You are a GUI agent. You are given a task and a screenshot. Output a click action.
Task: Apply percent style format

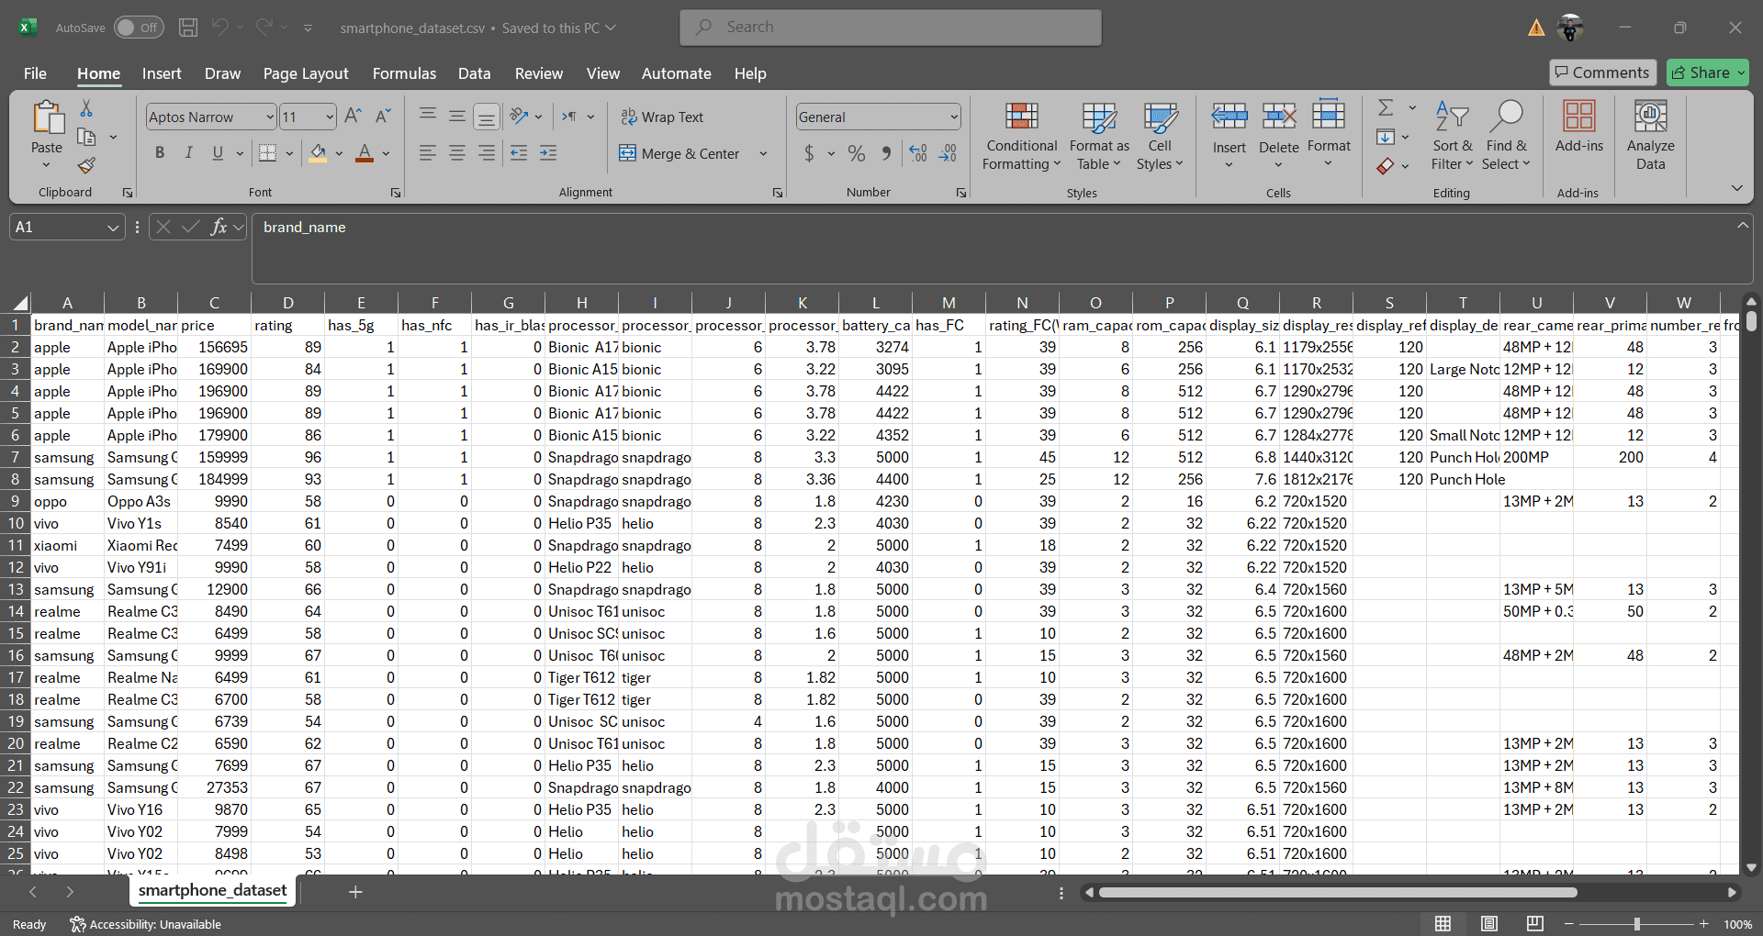click(857, 153)
